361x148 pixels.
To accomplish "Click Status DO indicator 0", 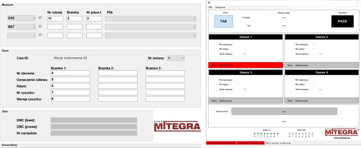I will (289, 134).
